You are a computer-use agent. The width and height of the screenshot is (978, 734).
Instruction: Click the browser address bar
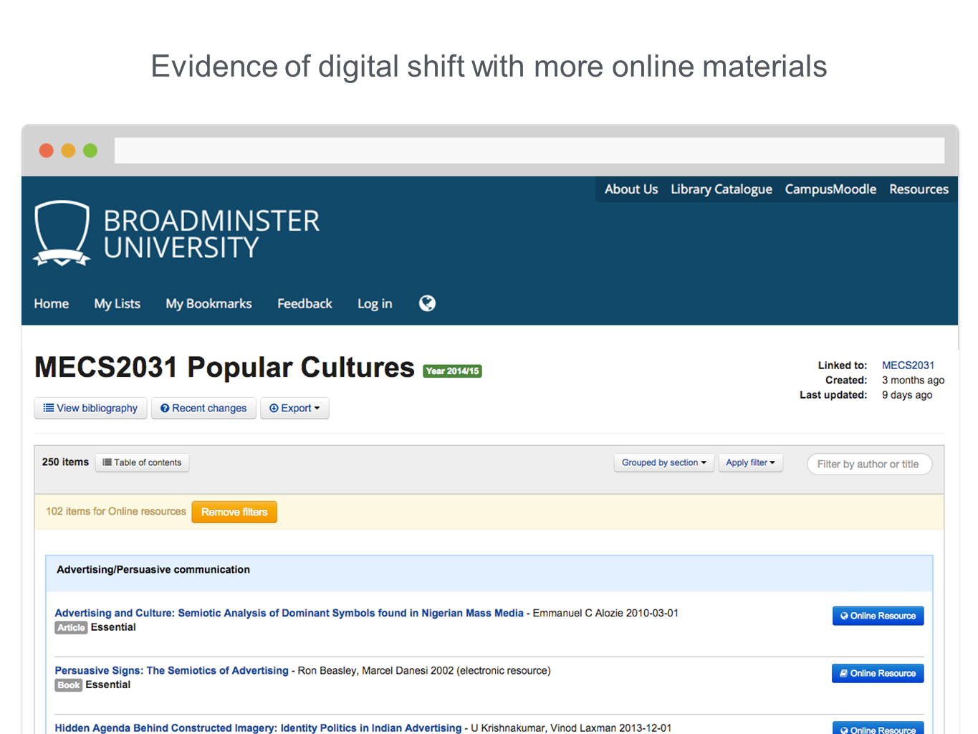pyautogui.click(x=529, y=151)
